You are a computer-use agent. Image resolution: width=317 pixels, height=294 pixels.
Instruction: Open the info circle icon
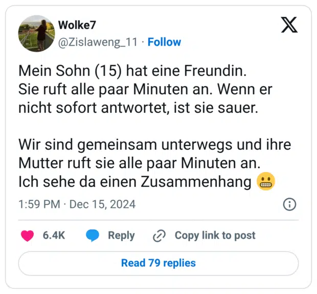click(x=289, y=204)
